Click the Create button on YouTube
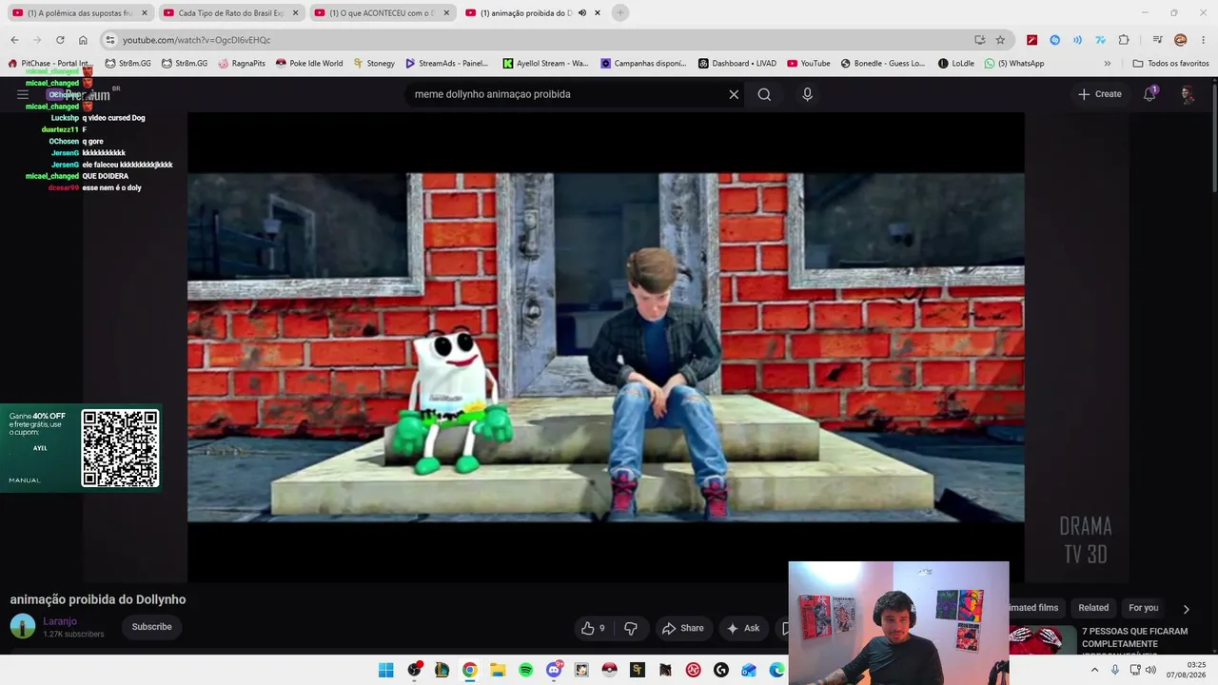This screenshot has width=1218, height=685. [x=1099, y=94]
